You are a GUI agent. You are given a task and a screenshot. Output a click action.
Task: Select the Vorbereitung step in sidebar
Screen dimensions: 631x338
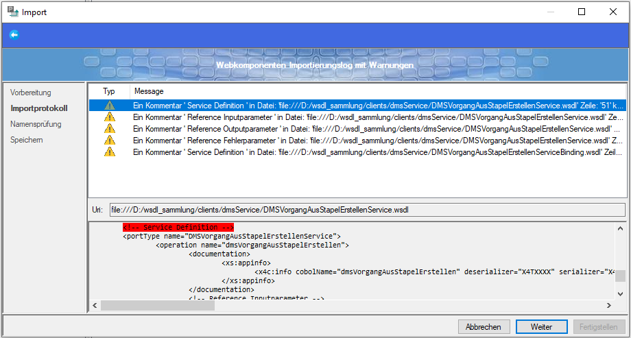31,93
